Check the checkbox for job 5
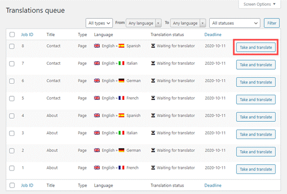Image resolution: width=287 pixels, height=194 pixels. point(12,98)
